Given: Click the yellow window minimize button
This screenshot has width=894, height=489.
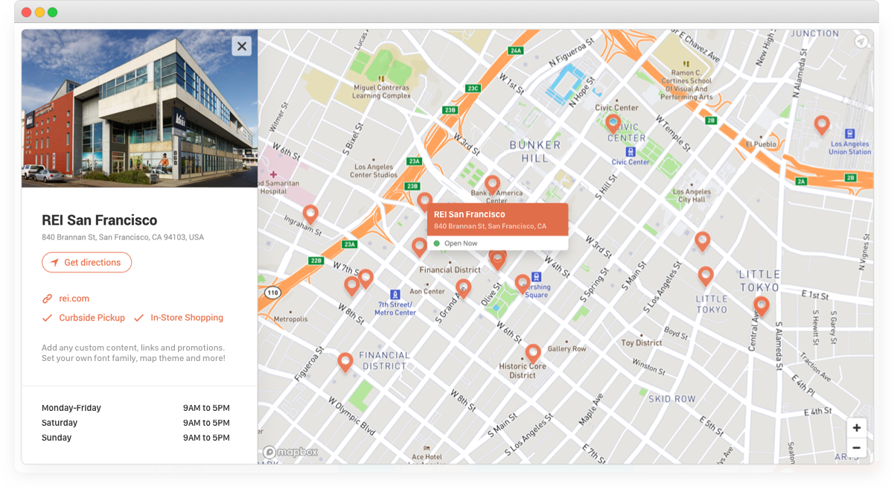Looking at the screenshot, I should point(39,13).
